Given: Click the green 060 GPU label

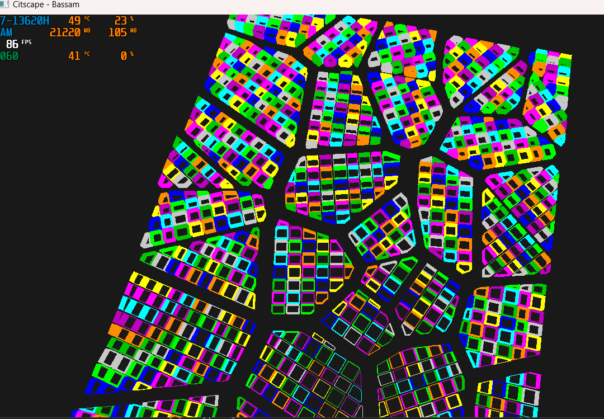Looking at the screenshot, I should click(x=8, y=56).
